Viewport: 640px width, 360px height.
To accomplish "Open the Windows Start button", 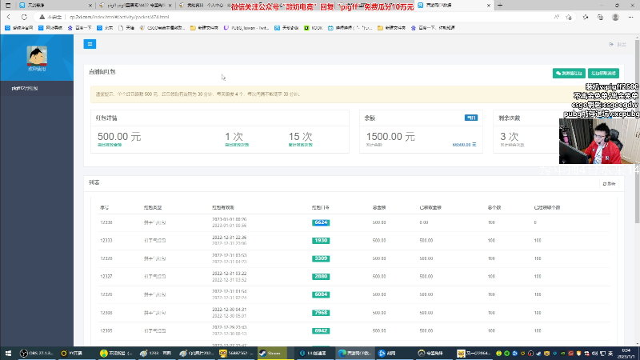I will (8, 353).
